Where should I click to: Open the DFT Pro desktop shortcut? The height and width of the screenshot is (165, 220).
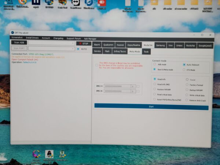49,4
